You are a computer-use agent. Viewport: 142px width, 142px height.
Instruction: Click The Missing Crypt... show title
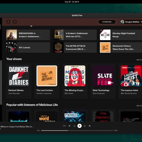[75, 90]
